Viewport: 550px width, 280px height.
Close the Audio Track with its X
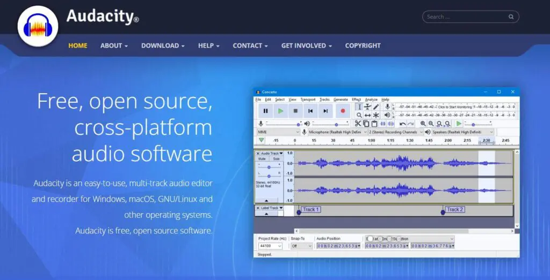pos(258,154)
